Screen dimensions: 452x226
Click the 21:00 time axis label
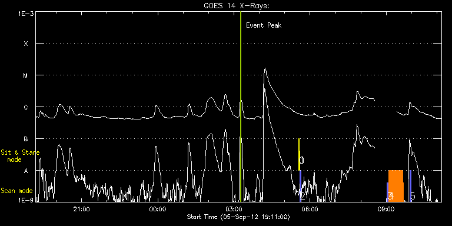[x=81, y=209]
